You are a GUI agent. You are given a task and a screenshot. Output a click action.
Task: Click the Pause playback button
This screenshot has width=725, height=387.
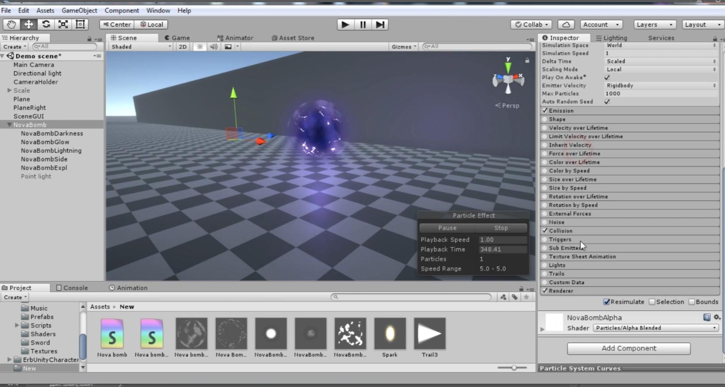click(x=363, y=25)
